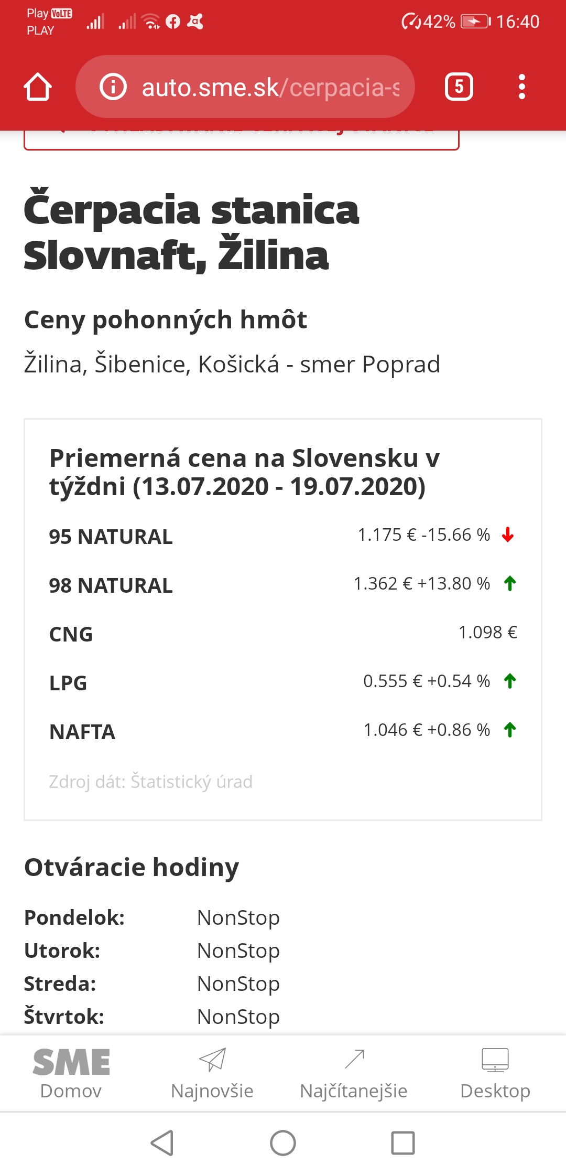Open Android recent apps square button
The image size is (566, 1175).
tap(403, 1143)
